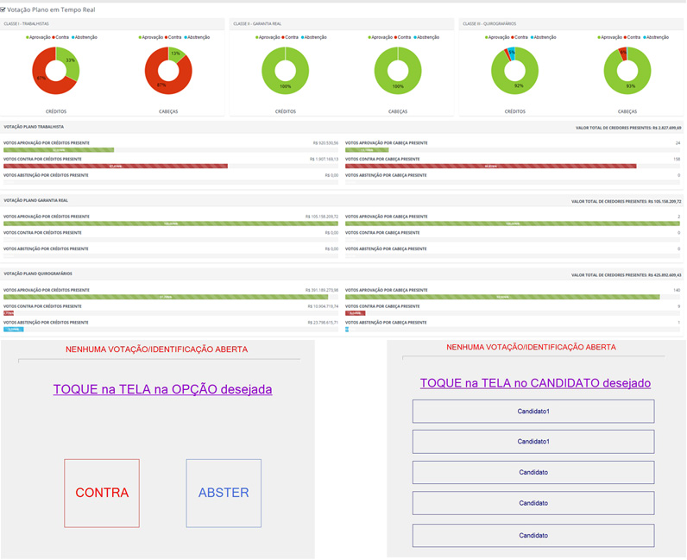Screen dimensions: 687x560
Task: Click Contra legend dot in Classe I Créditos chart
Action: [x=54, y=38]
